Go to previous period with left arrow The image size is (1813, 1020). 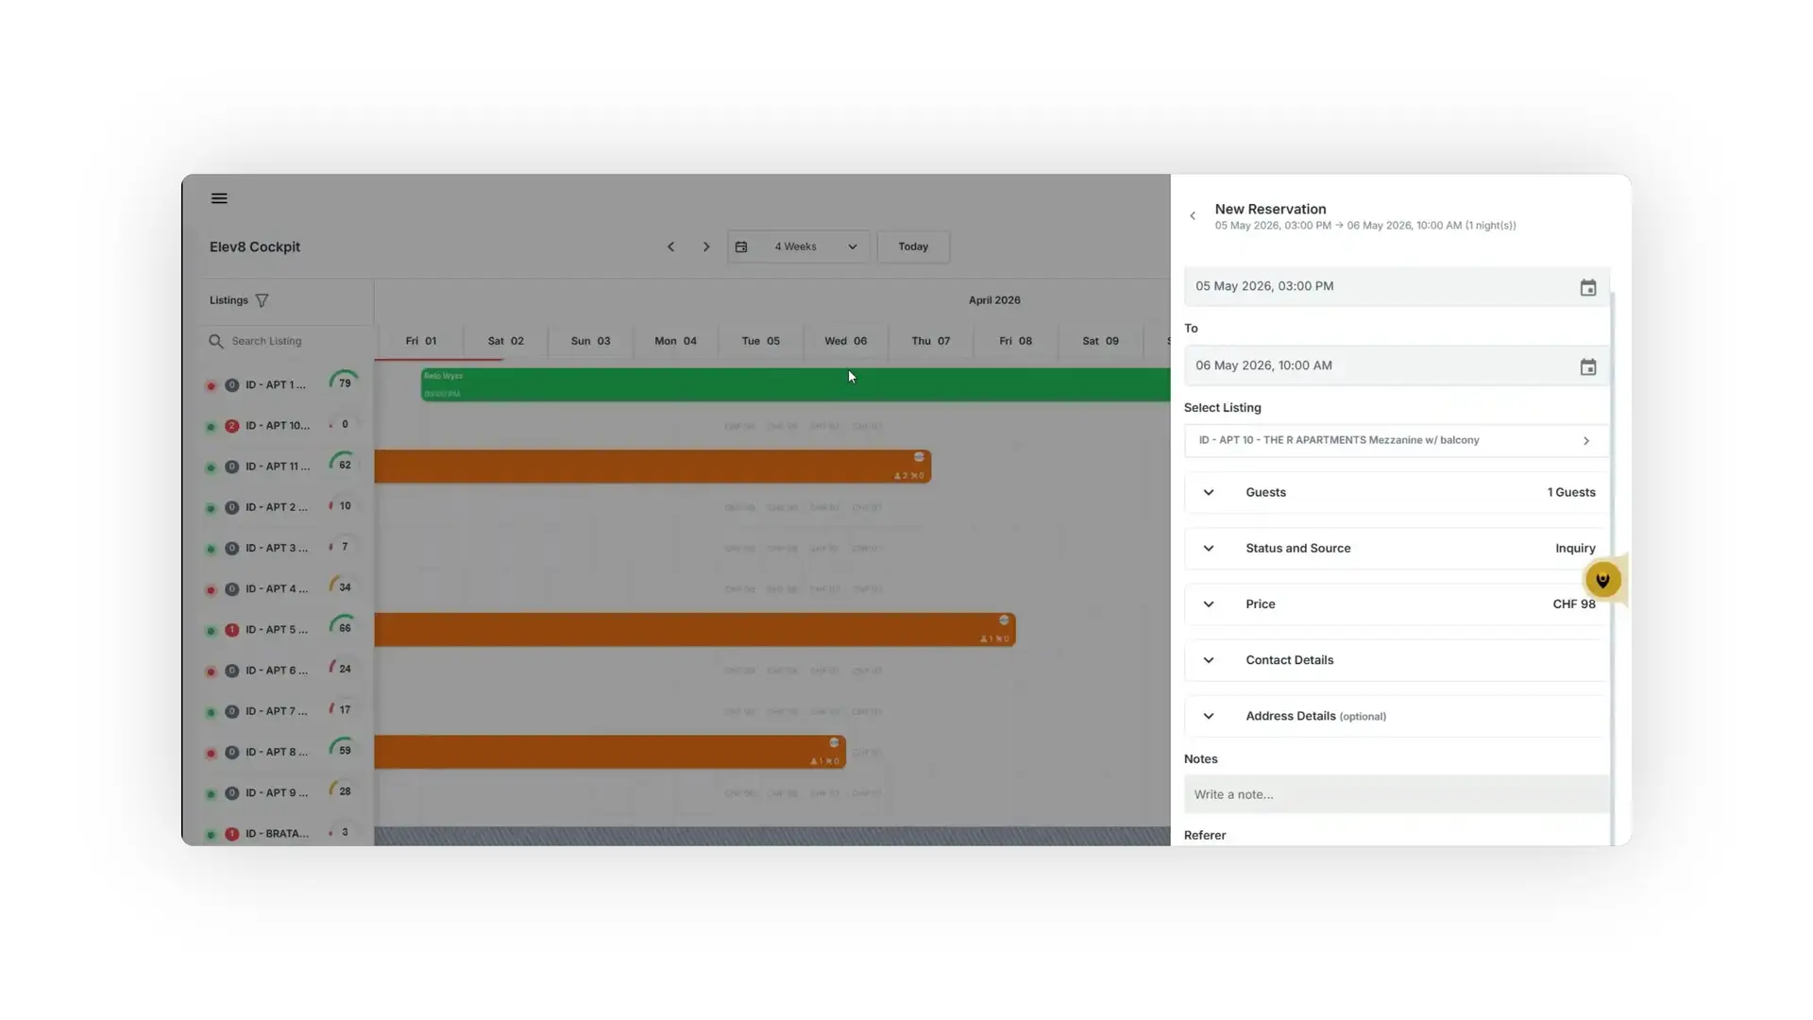671,246
